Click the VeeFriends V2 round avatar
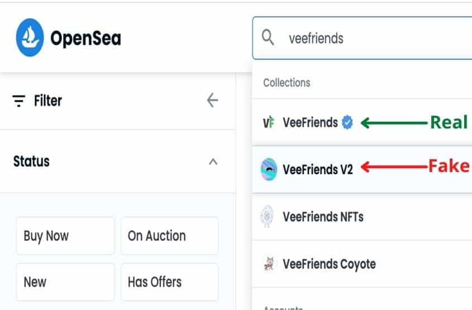This screenshot has height=310, width=472. click(269, 169)
